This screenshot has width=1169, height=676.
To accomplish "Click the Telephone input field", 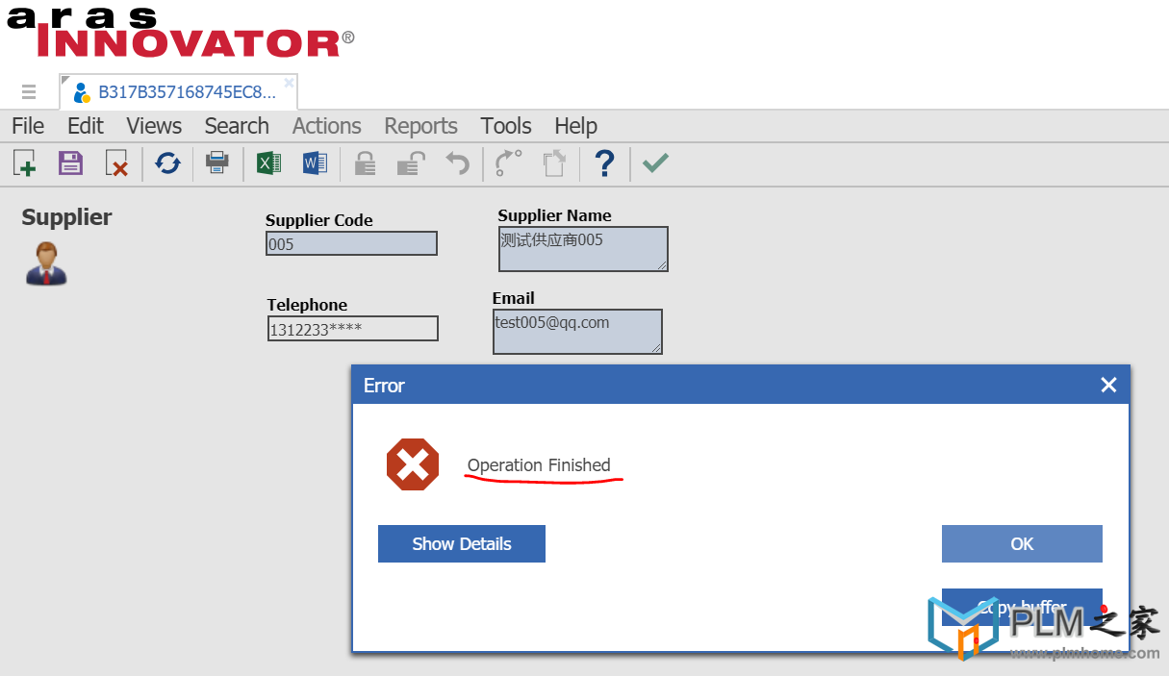I will (352, 329).
